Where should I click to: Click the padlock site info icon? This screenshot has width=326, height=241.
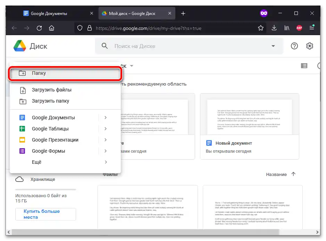click(x=90, y=28)
